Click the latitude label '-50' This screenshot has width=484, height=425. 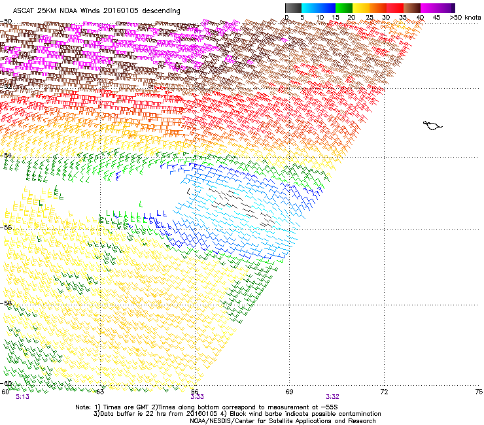(x=6, y=22)
